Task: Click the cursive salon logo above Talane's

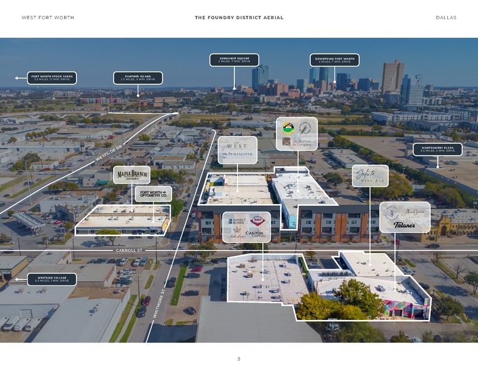Action: coord(413,213)
